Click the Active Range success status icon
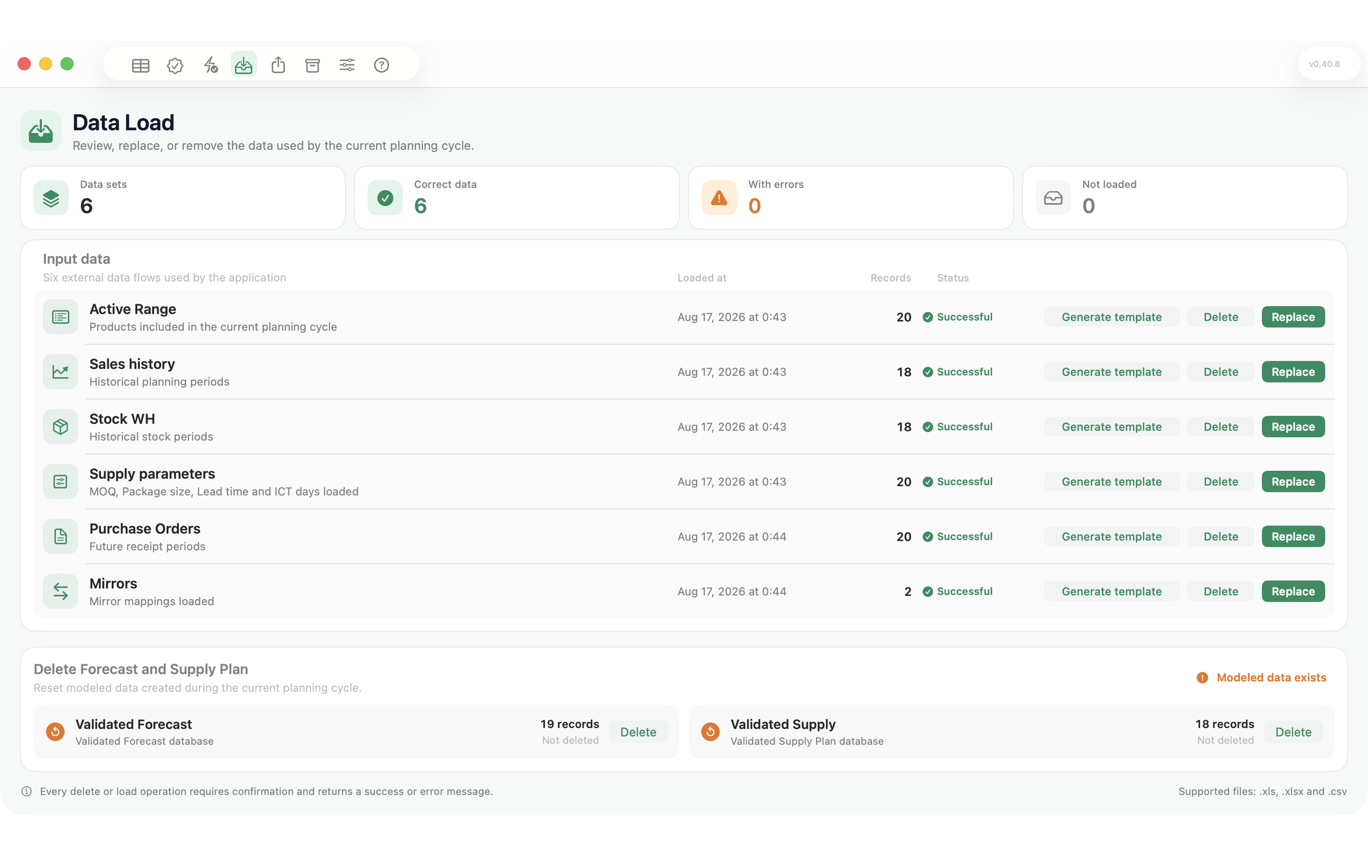This screenshot has height=855, width=1368. (928, 317)
